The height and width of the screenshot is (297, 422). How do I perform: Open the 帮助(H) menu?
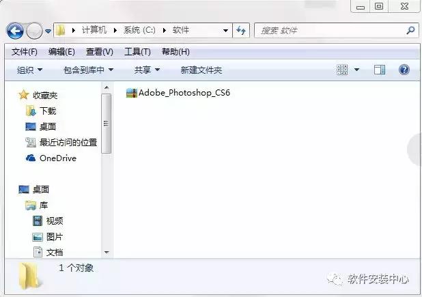coord(175,52)
